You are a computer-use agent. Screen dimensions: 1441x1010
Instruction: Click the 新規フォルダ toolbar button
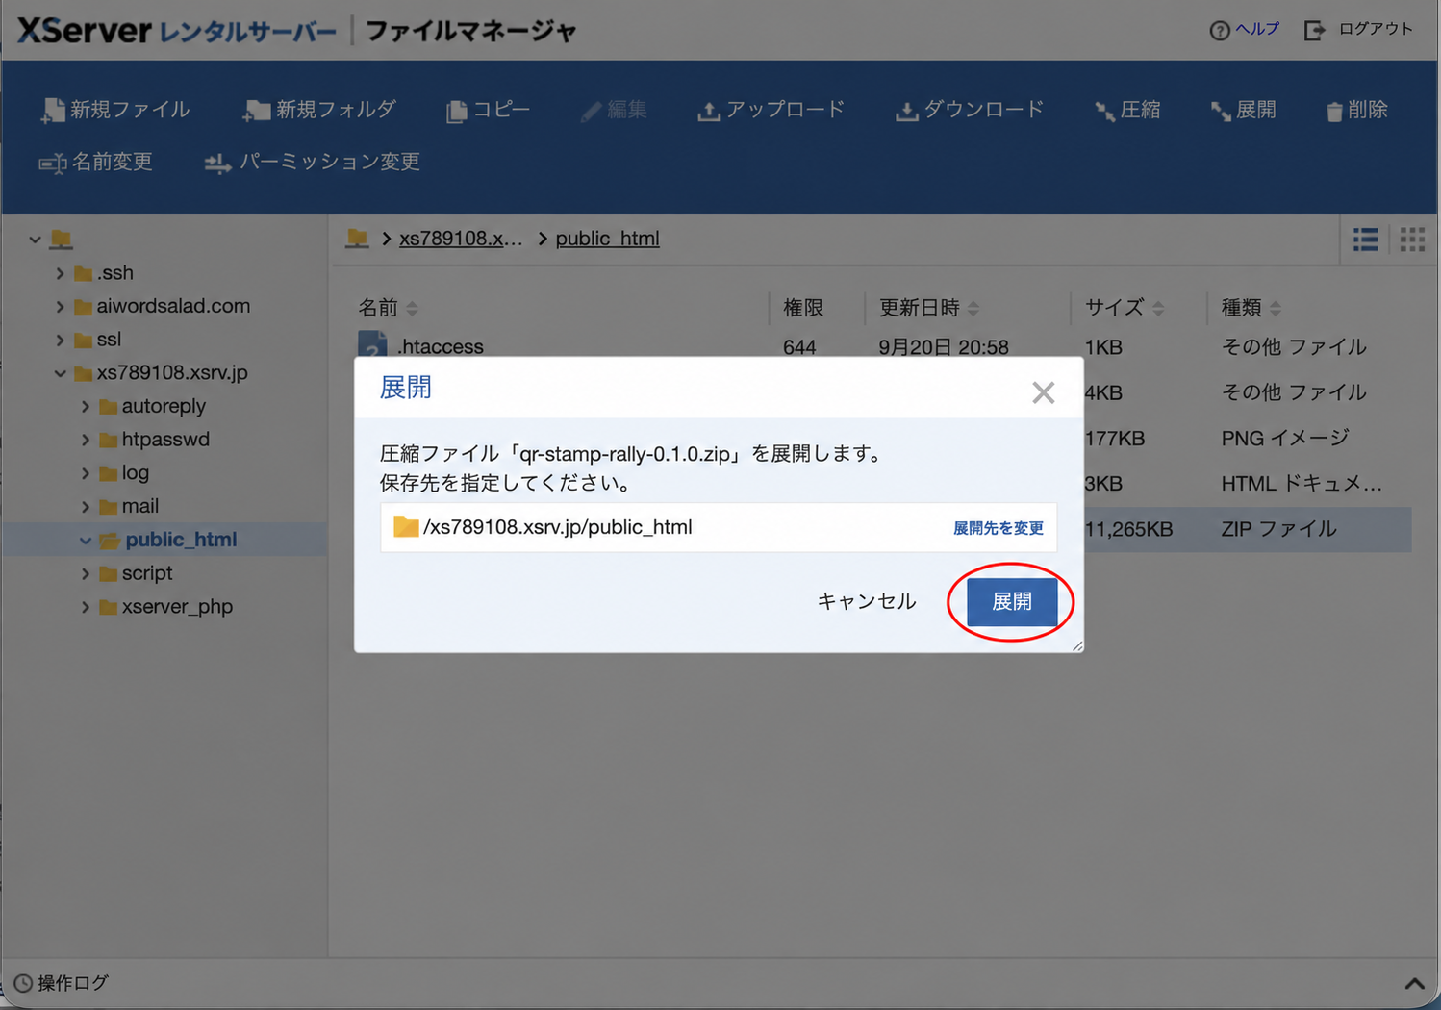pyautogui.click(x=319, y=110)
